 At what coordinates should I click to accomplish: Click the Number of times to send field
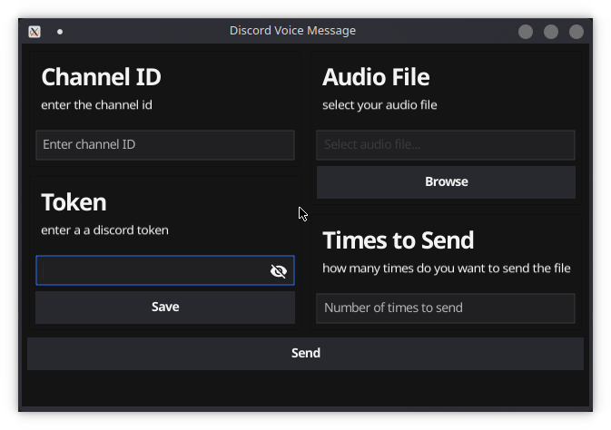pos(446,308)
